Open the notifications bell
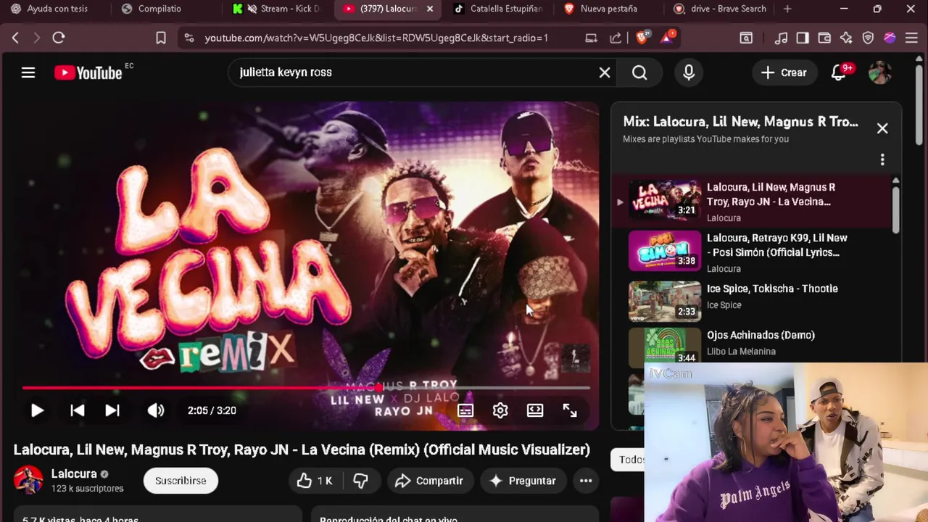The width and height of the screenshot is (928, 522). 839,72
